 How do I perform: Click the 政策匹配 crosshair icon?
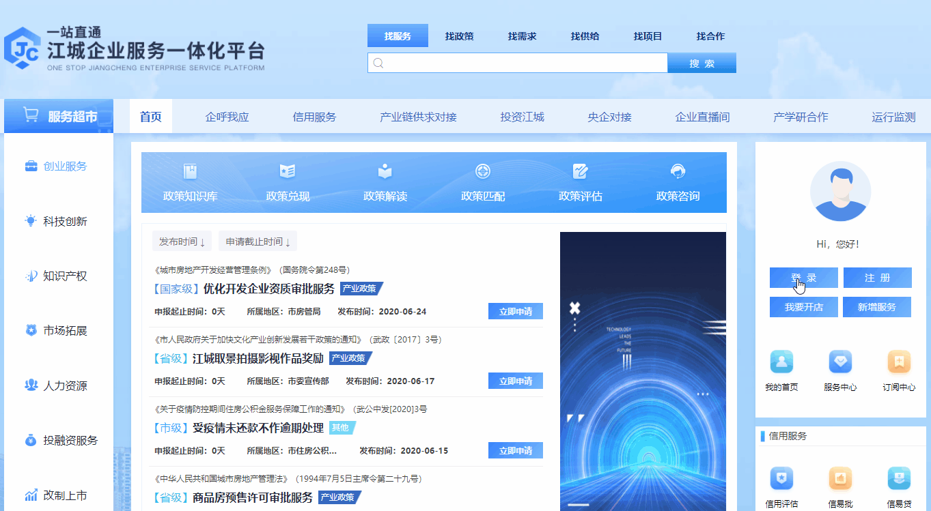click(x=483, y=183)
